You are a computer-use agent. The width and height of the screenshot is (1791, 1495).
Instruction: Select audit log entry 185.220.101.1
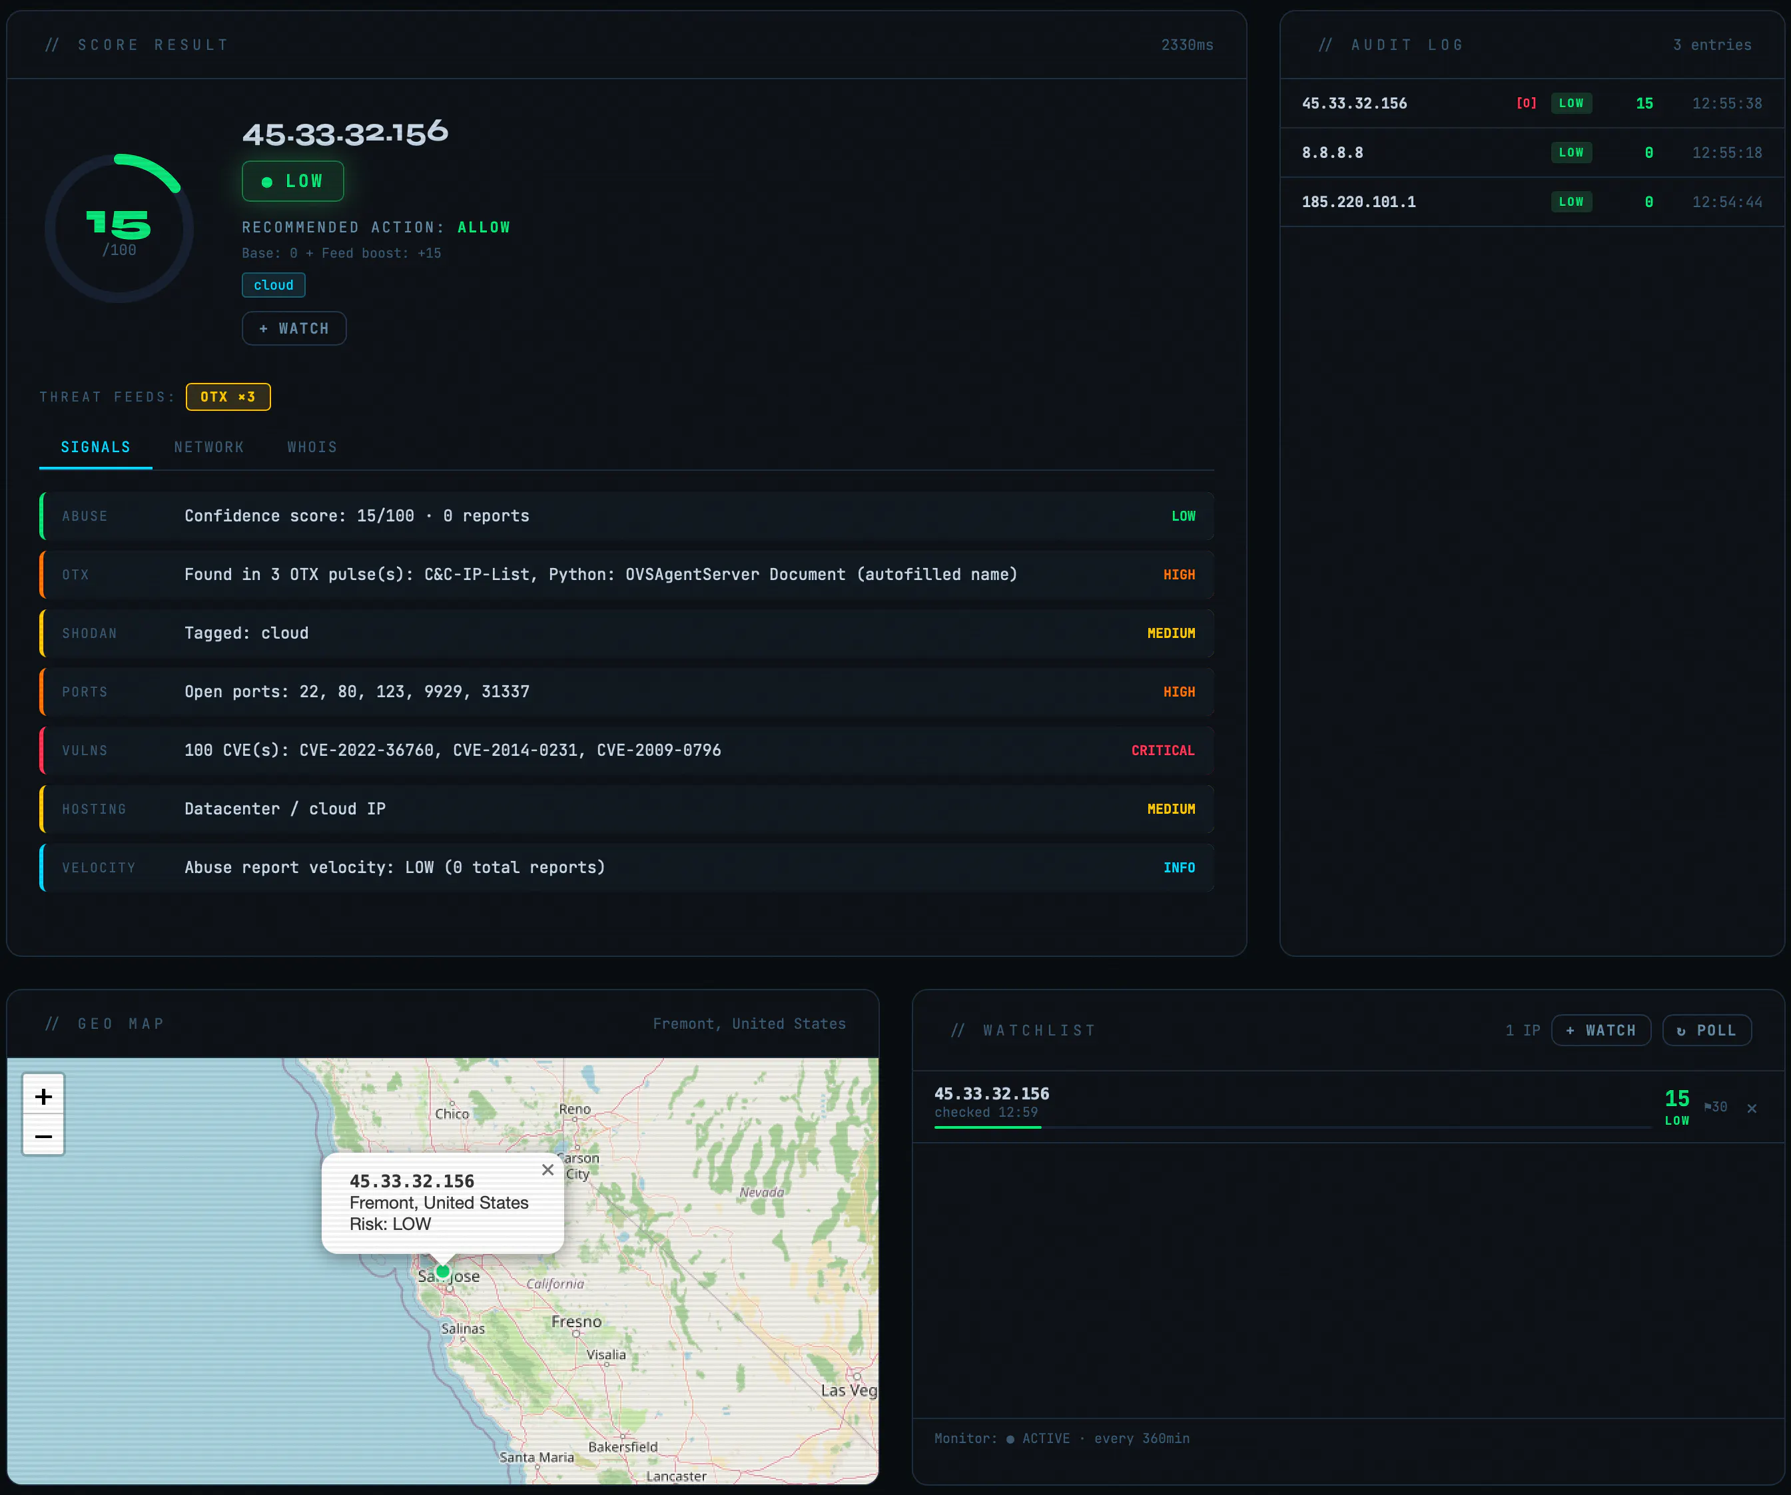click(1532, 202)
